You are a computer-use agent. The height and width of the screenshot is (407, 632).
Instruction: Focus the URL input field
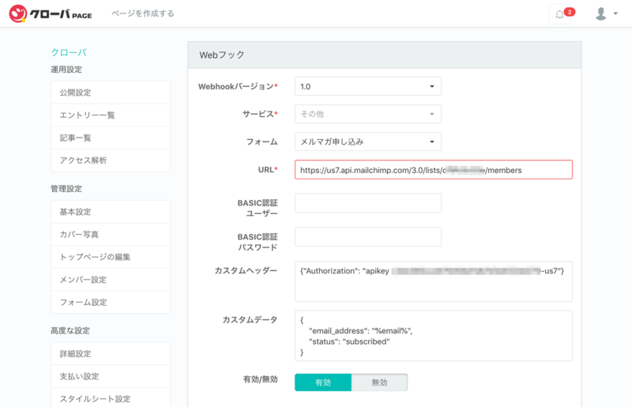coord(433,170)
